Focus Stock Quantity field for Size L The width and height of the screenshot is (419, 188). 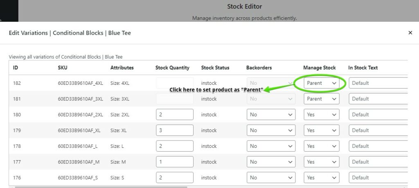[174, 146]
